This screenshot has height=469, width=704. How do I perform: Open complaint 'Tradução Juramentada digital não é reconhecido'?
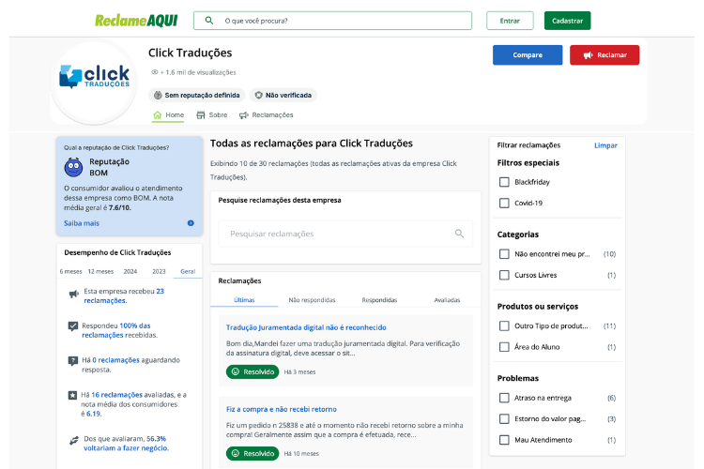306,327
